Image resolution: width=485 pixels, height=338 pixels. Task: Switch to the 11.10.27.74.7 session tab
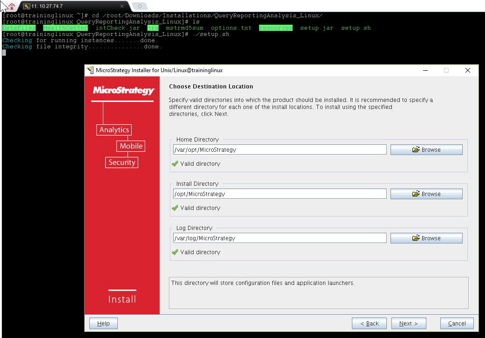pos(70,6)
